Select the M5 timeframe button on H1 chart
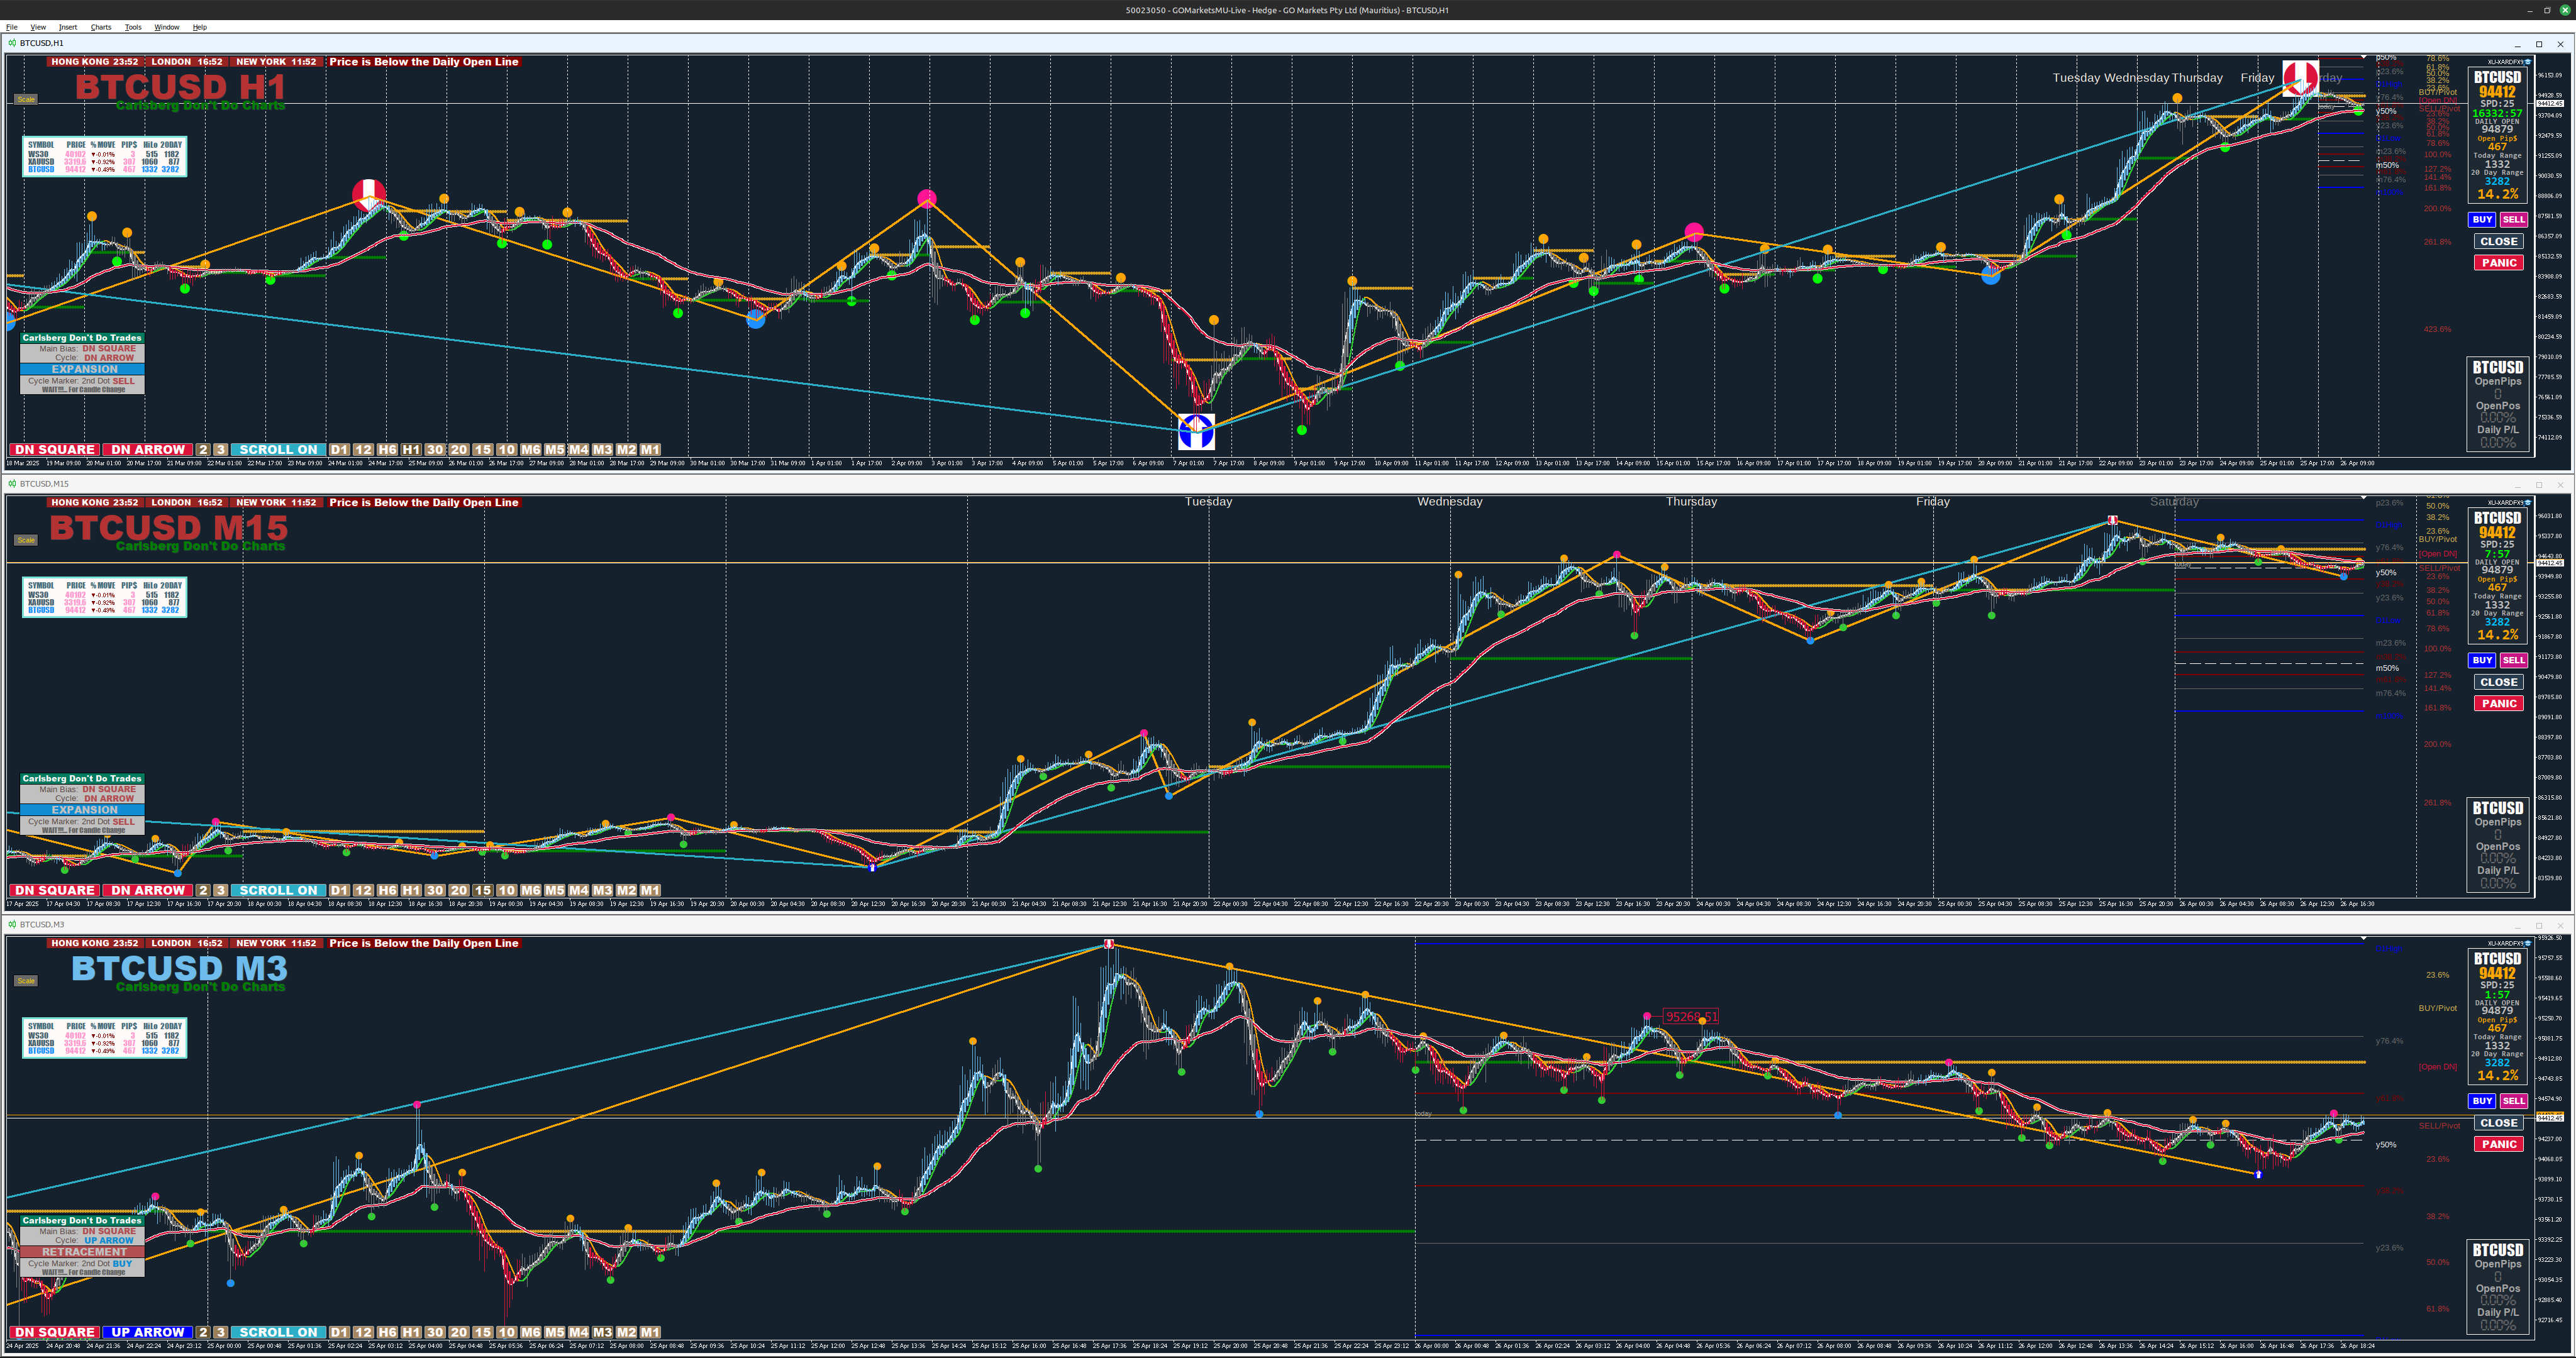The image size is (2576, 1358). coord(554,450)
